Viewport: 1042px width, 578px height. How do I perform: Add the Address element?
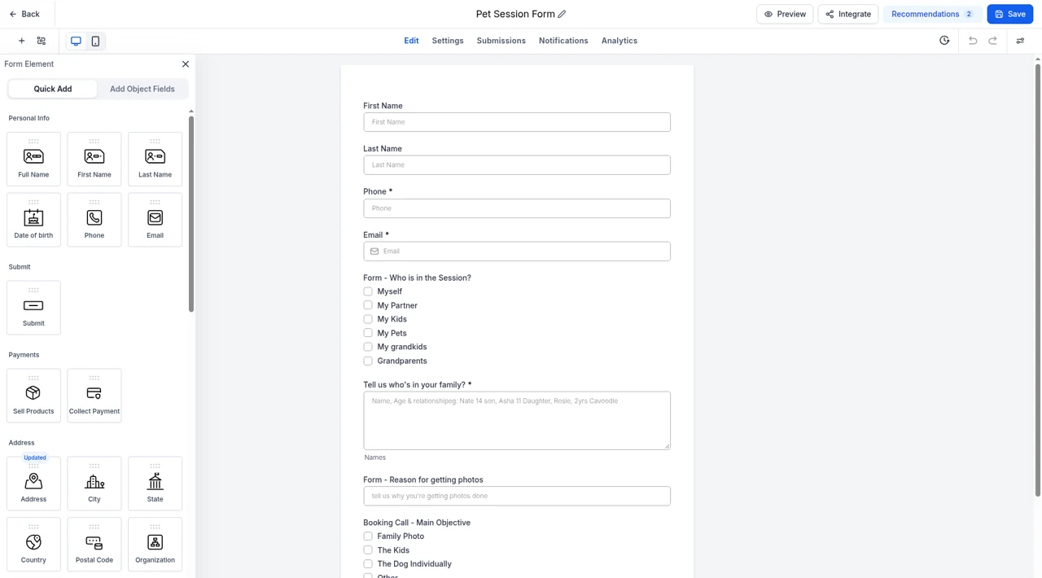pyautogui.click(x=33, y=484)
